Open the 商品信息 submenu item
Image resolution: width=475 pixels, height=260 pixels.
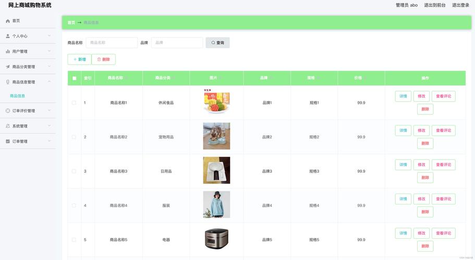[18, 96]
